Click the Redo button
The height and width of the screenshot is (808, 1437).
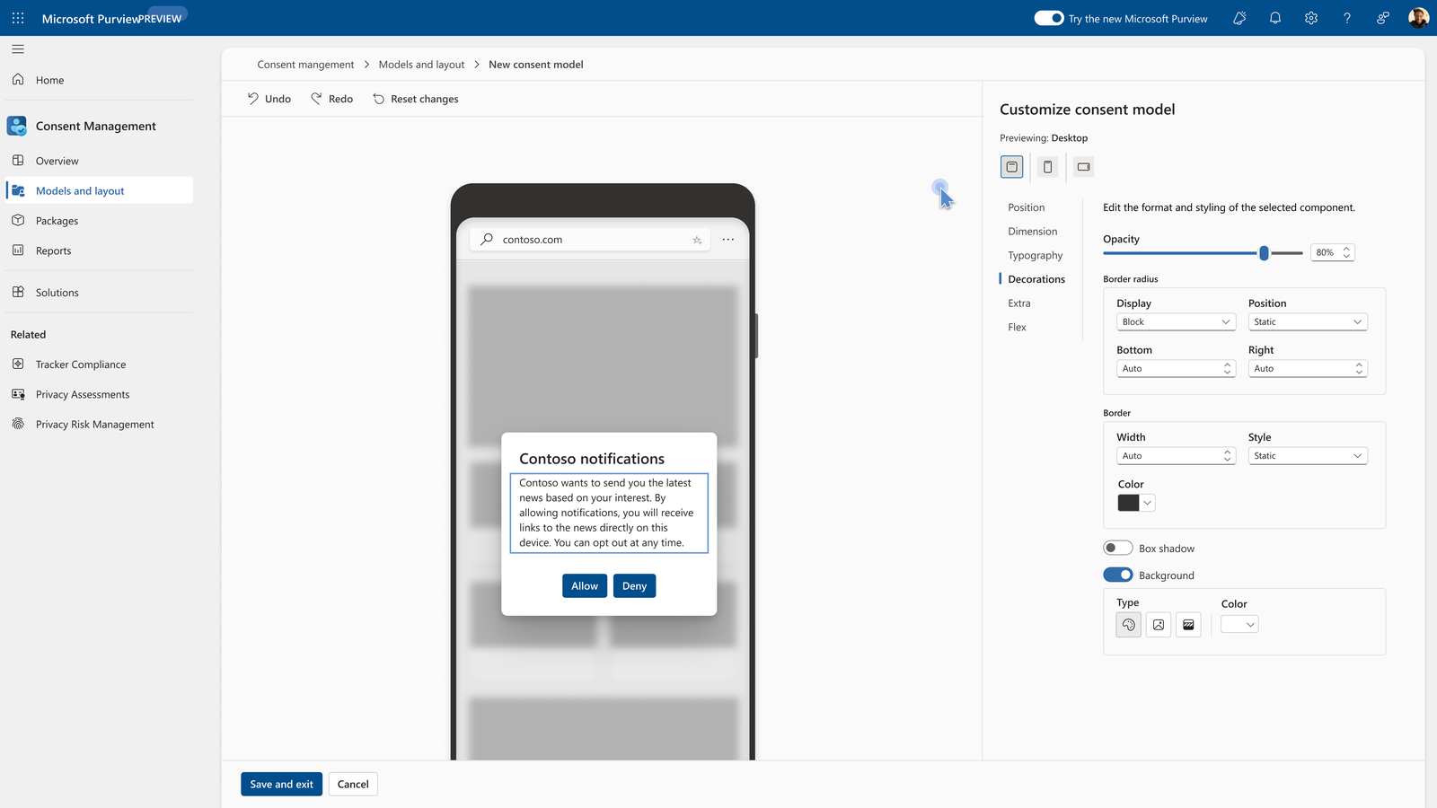331,99
